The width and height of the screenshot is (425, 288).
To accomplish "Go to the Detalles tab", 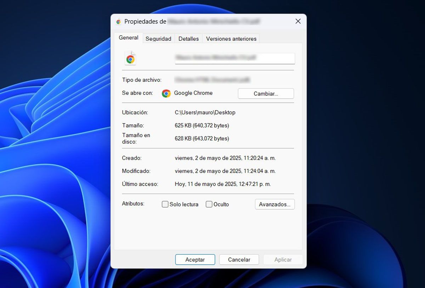I will pos(188,39).
